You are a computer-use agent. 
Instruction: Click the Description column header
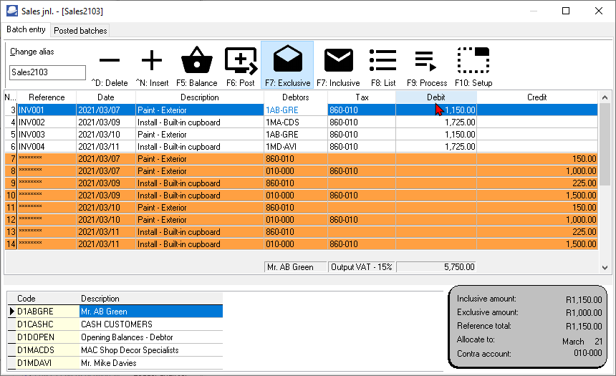[200, 97]
